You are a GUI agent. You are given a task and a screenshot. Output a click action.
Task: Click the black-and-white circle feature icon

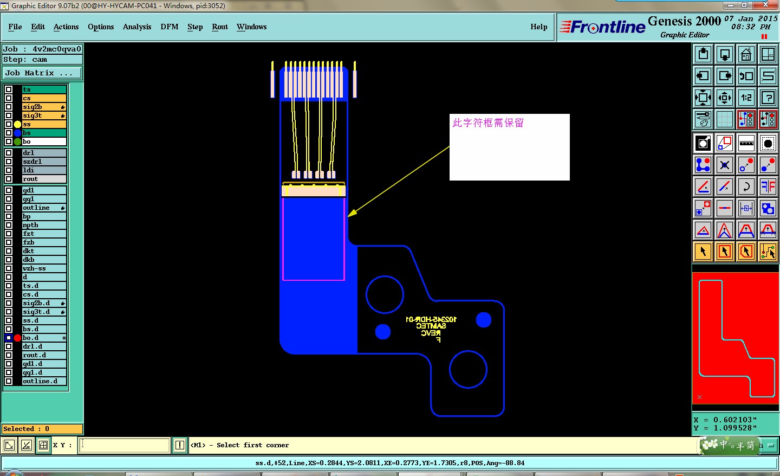(x=703, y=143)
